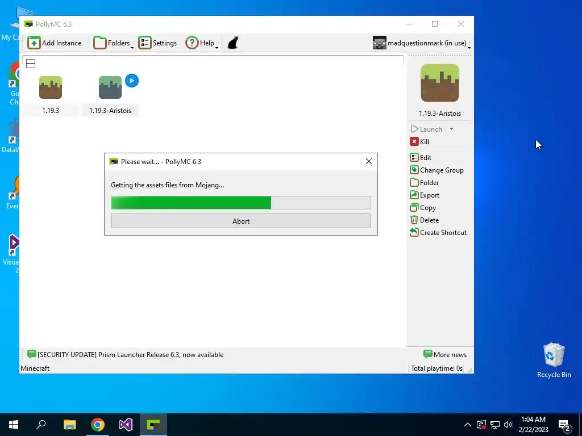Open the Help dropdown menu
Image resolution: width=582 pixels, height=436 pixels.
click(x=202, y=43)
